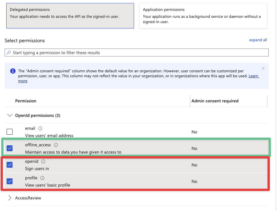Click info icon next to email permission
Image resolution: width=277 pixels, height=211 pixels.
pyautogui.click(x=40, y=128)
